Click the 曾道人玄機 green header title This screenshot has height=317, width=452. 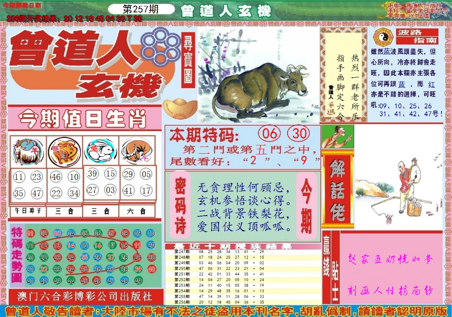(226, 11)
